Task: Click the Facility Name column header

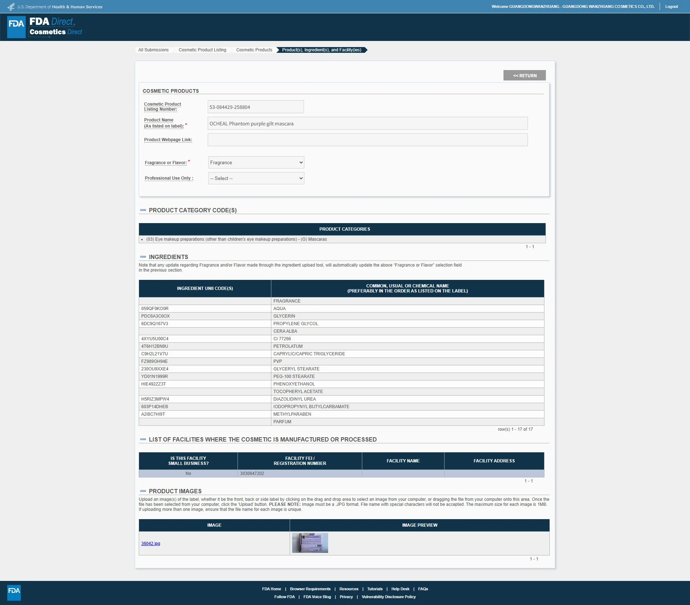Action: click(403, 461)
